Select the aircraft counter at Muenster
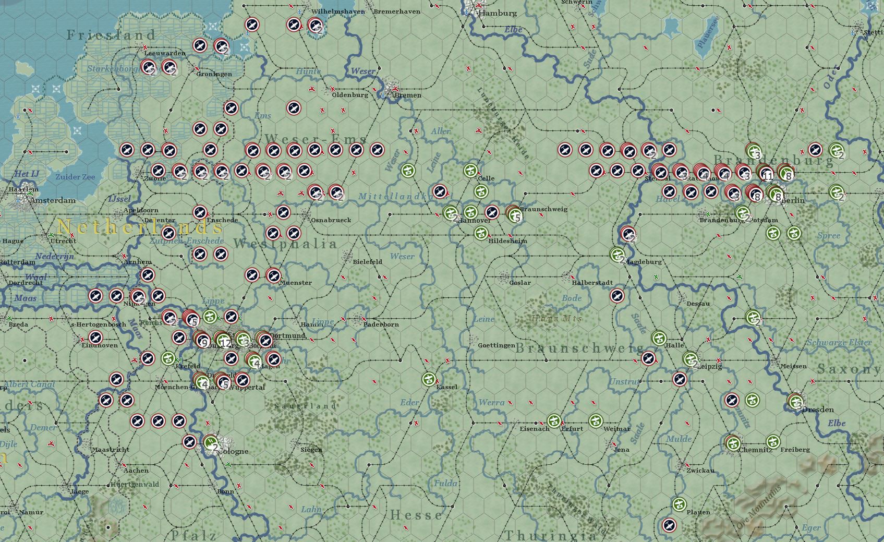Image resolution: width=884 pixels, height=542 pixels. (273, 275)
